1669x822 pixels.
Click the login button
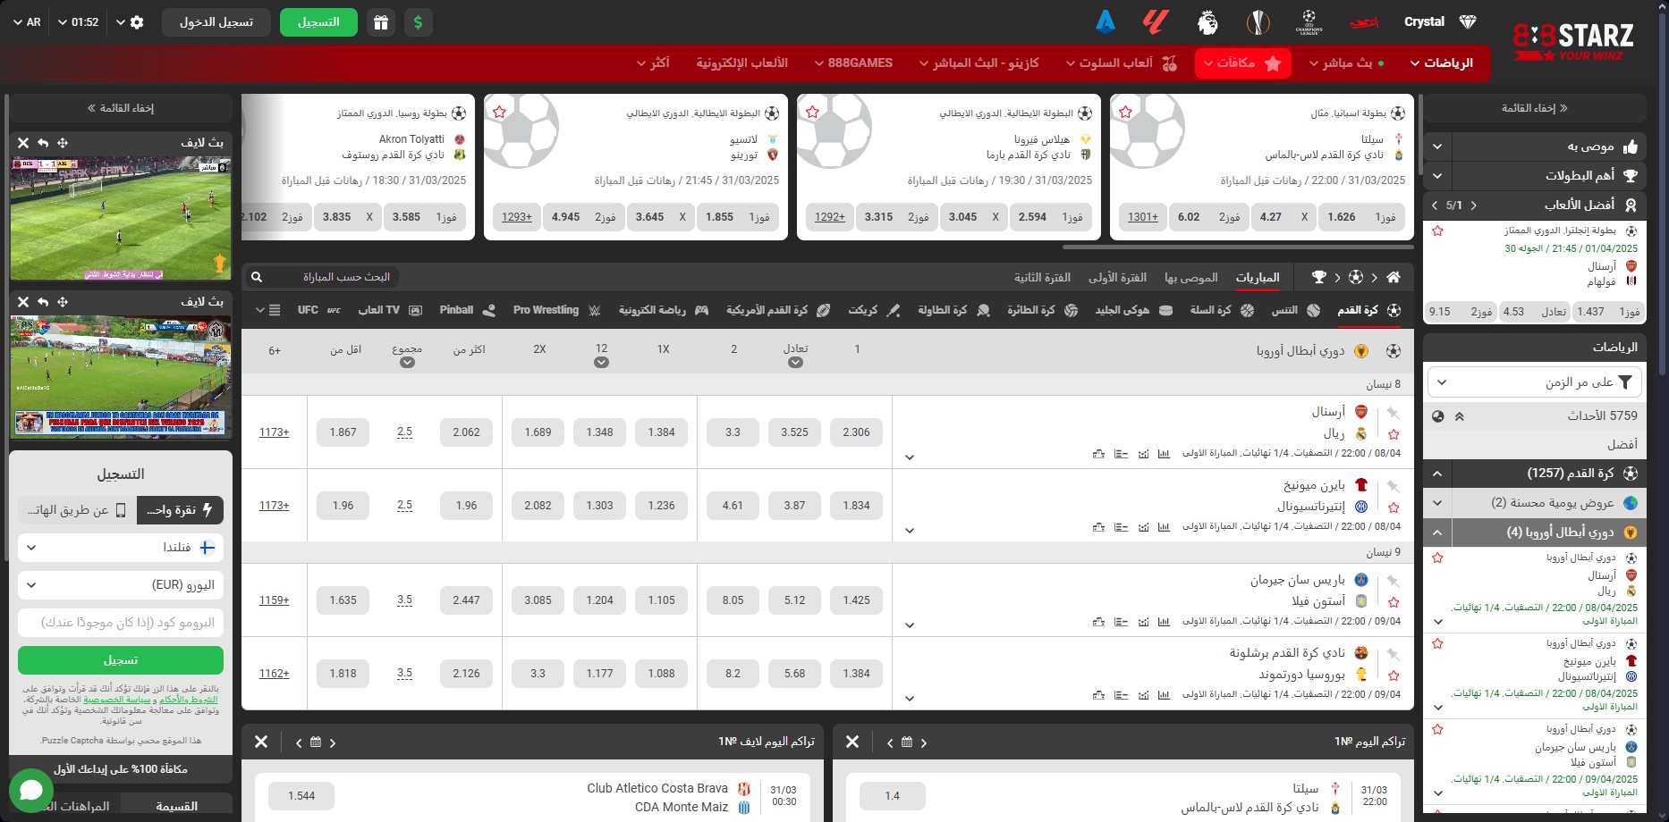click(216, 22)
